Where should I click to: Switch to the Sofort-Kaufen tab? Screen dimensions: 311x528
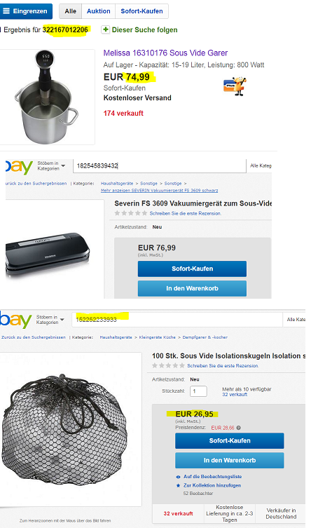142,11
